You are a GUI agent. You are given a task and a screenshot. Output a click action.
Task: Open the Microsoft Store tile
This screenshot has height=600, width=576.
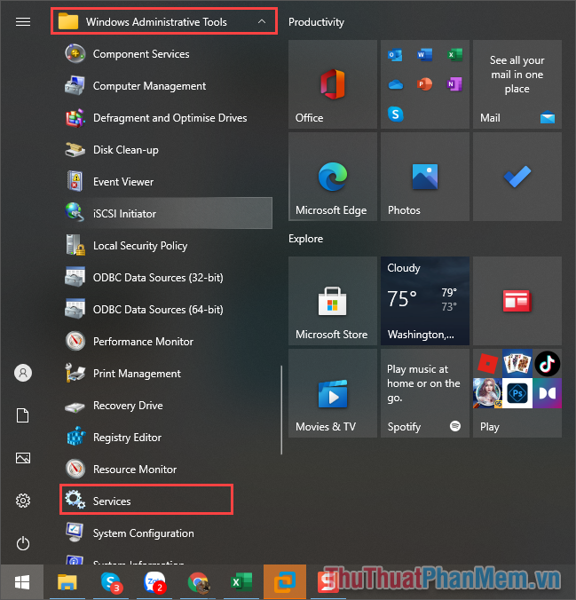(333, 301)
